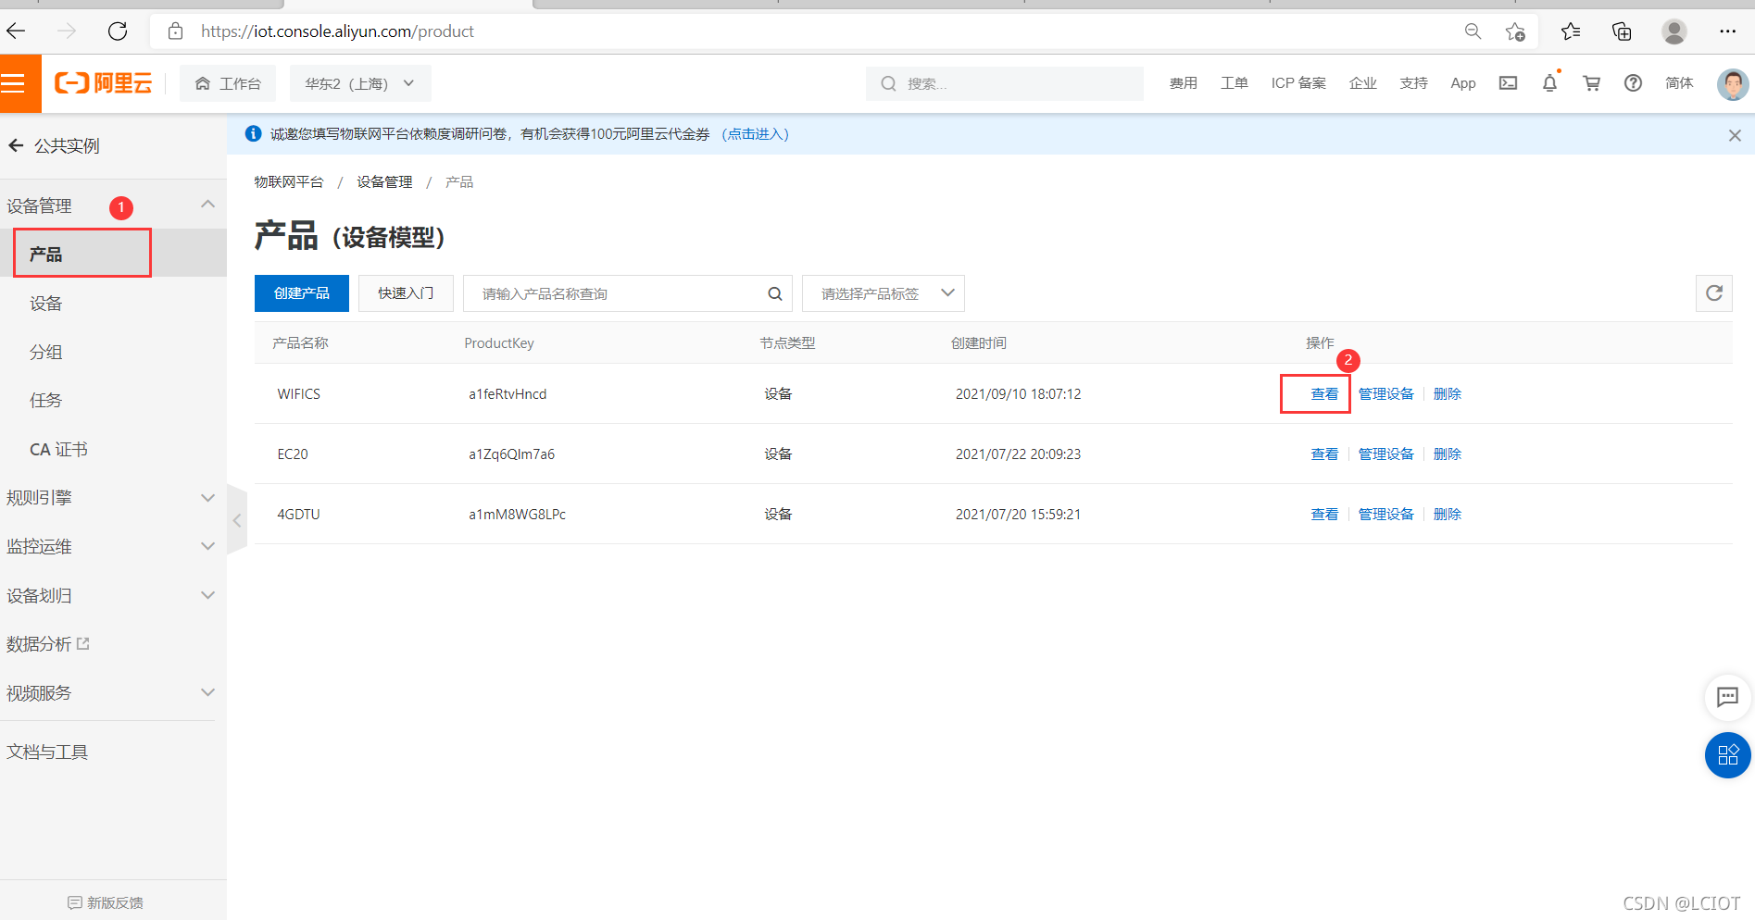The width and height of the screenshot is (1755, 920).
Task: Refresh the product list table
Action: [x=1714, y=293]
